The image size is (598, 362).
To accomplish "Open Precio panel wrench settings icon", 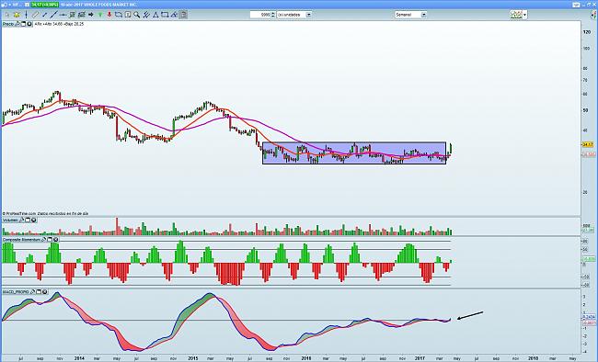I will click(17, 24).
